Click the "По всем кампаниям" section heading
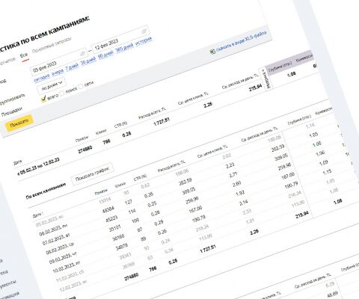 tap(46, 191)
